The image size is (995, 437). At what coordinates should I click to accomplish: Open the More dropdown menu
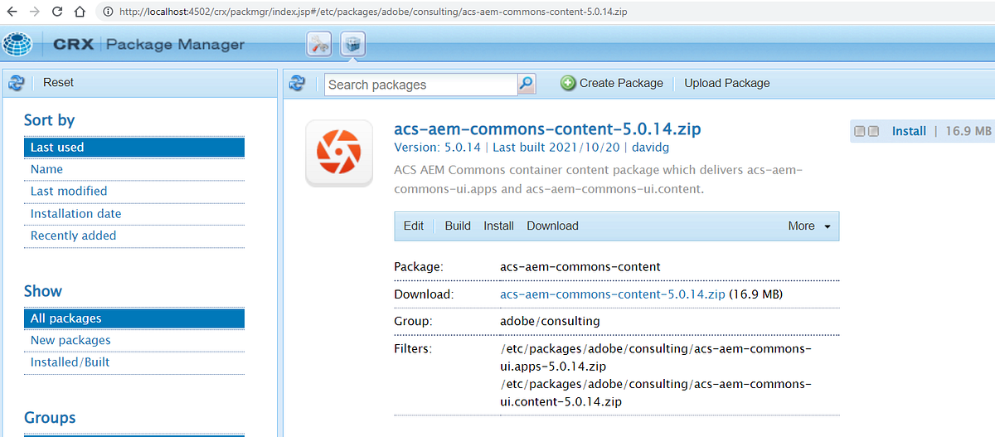click(809, 226)
